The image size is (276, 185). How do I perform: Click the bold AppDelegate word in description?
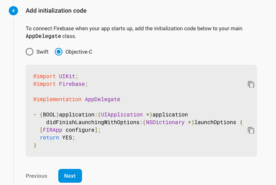(43, 36)
